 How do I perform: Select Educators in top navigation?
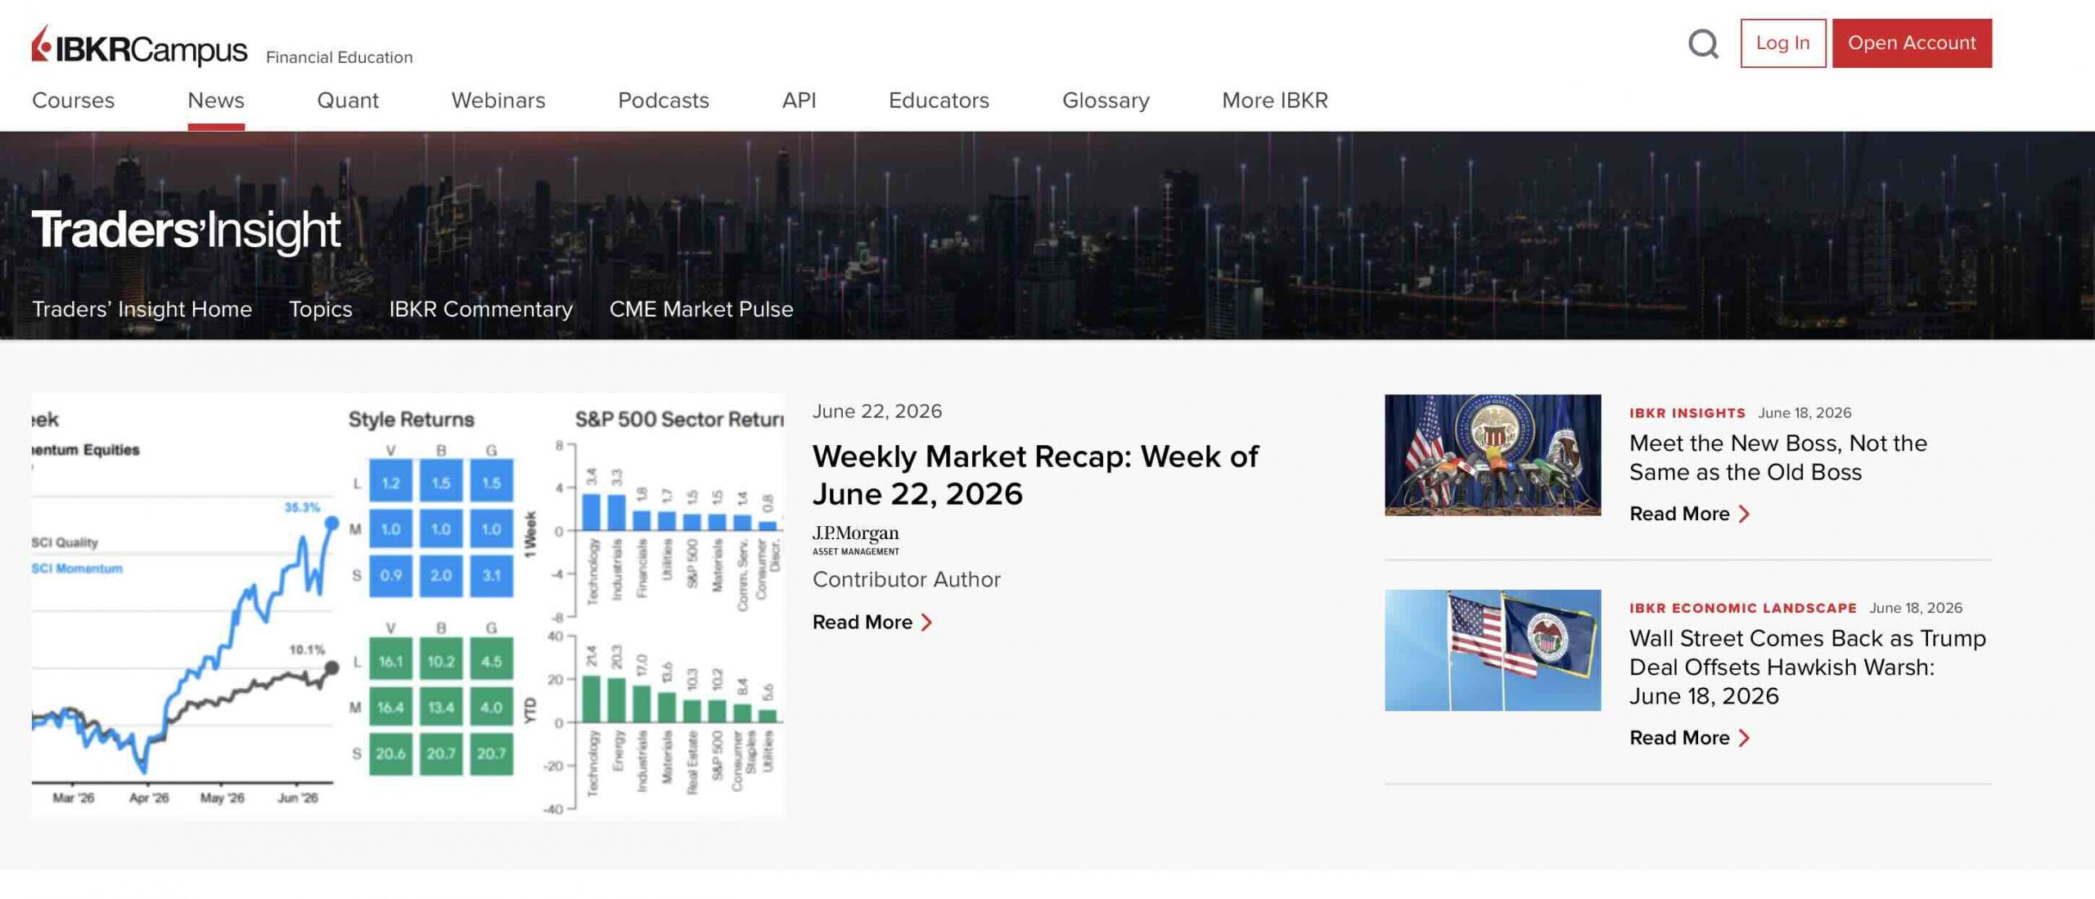coord(939,101)
